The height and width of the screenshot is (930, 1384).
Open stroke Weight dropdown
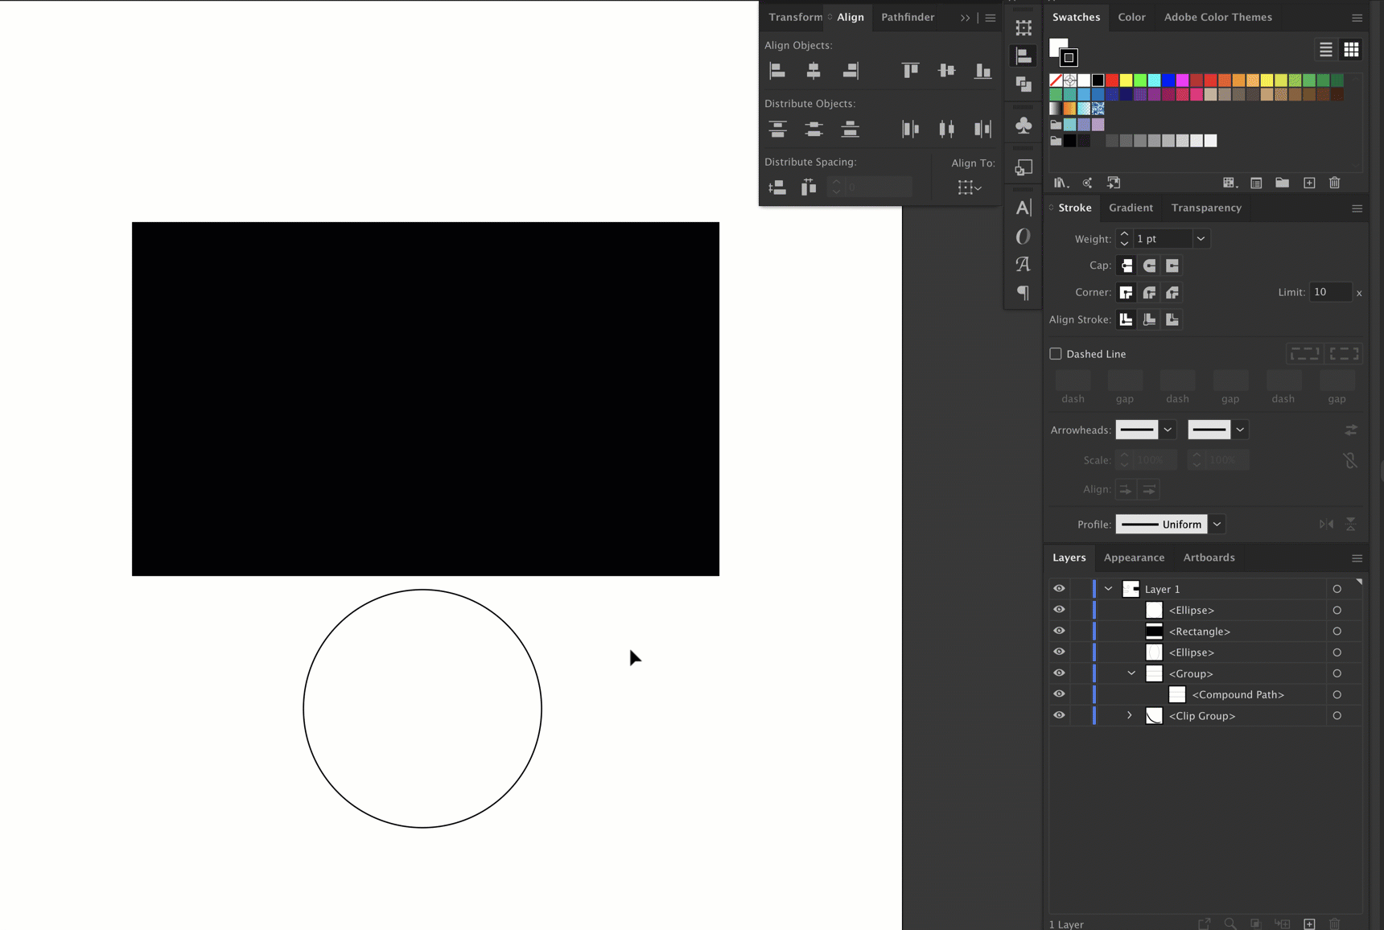pyautogui.click(x=1201, y=239)
